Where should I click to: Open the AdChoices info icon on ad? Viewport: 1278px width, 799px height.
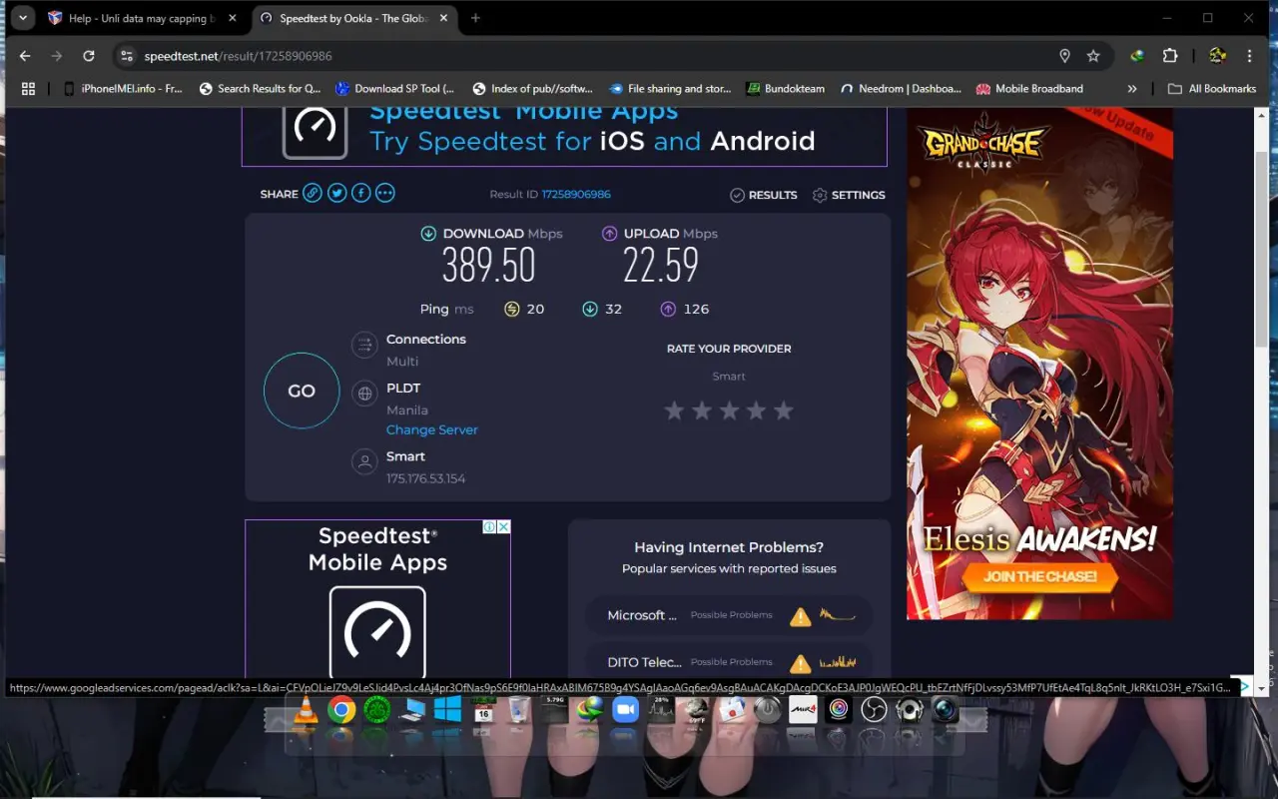point(490,526)
